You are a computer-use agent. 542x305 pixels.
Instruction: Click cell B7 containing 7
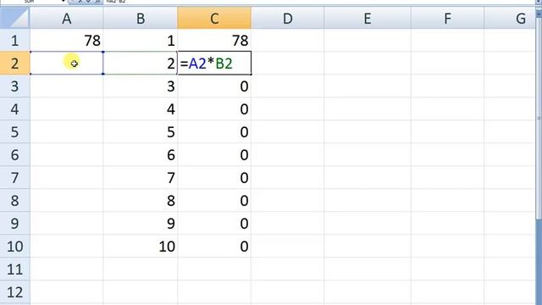[x=141, y=177]
